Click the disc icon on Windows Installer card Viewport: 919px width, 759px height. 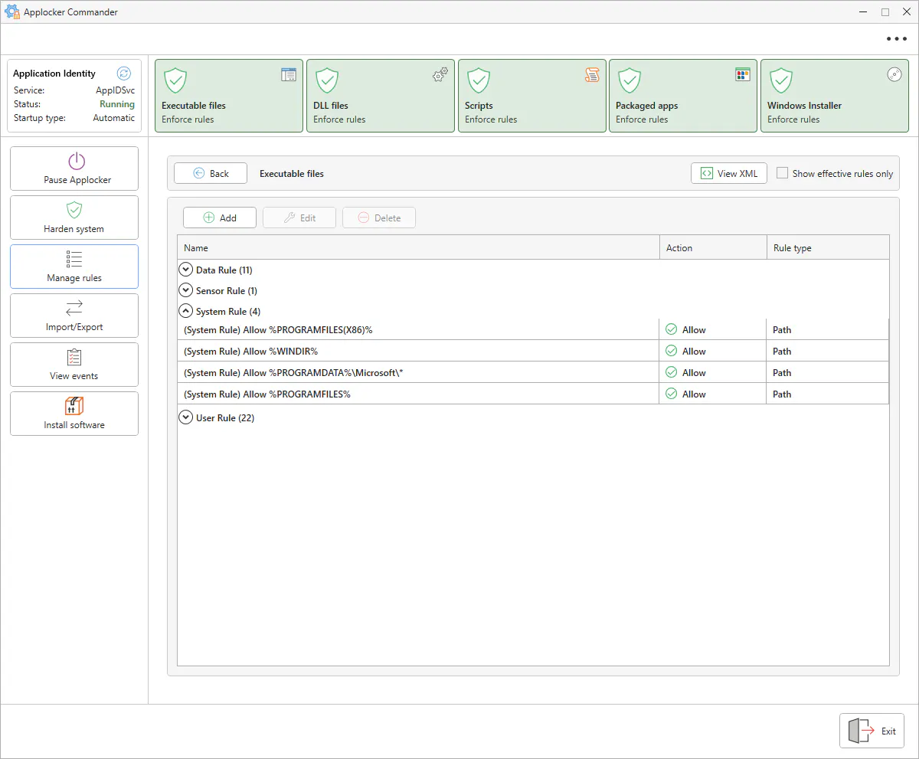click(x=894, y=74)
